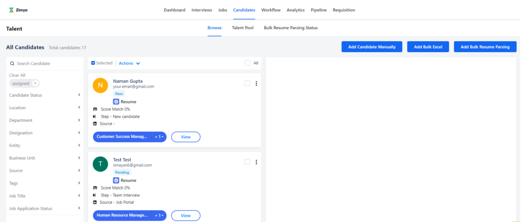Screen dimensions: 524x222
Task: Open Test Test's +1 jobs dropdown
Action: (x=159, y=216)
